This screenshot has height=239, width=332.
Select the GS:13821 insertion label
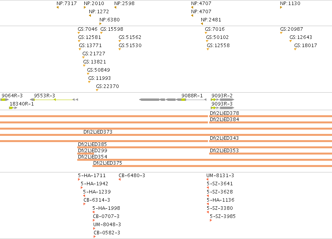(x=94, y=62)
